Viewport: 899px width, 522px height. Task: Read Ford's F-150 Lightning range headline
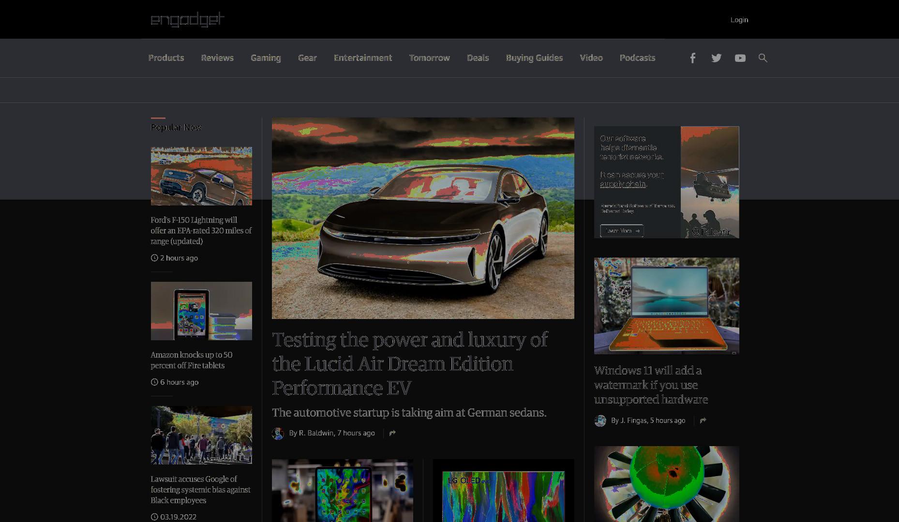tap(201, 231)
